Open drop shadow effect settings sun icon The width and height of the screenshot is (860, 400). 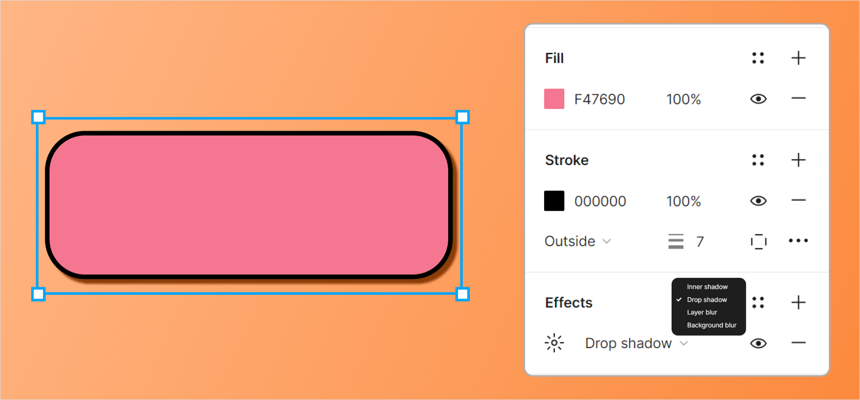tap(554, 343)
